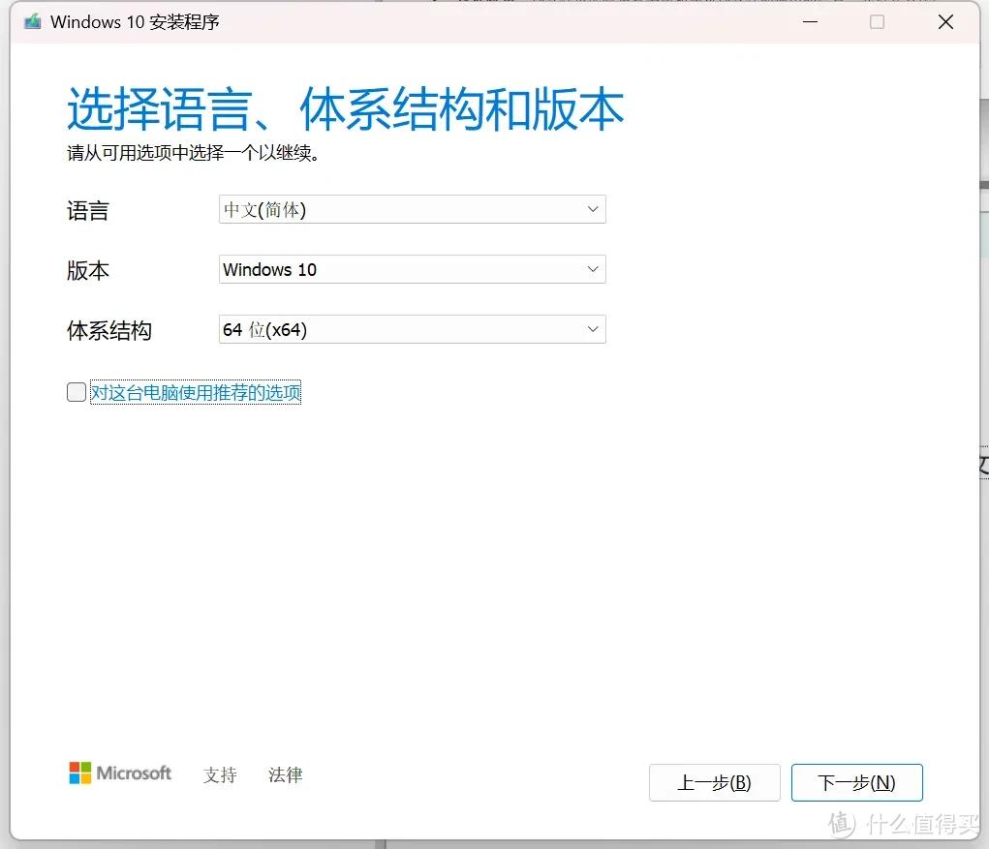Click the 请从可用选项中选择一个以继续 text
The height and width of the screenshot is (849, 989).
[193, 153]
